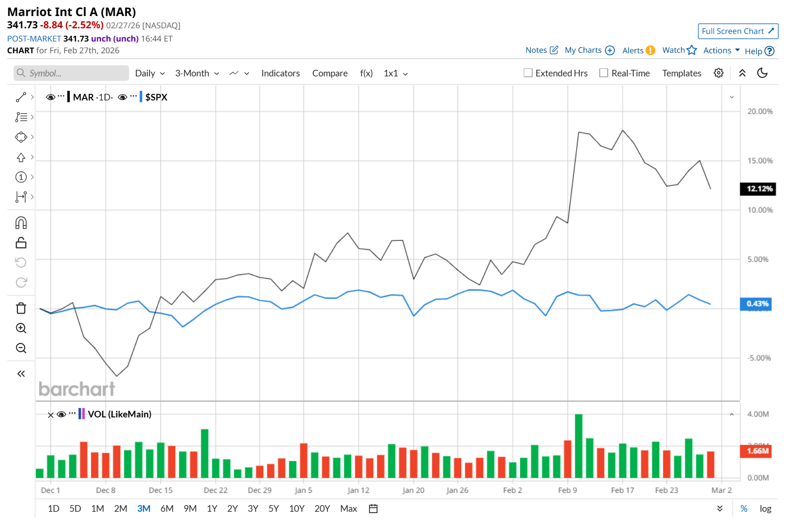
Task: Select the Max time range
Action: tap(349, 508)
